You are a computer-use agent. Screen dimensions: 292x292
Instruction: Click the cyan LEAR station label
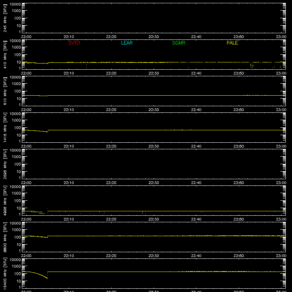127,43
